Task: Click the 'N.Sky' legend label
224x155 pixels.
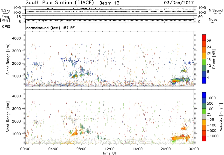Action: [5, 10]
